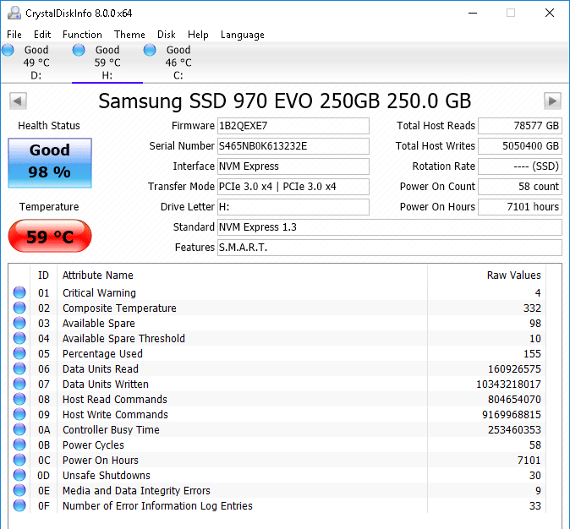Select Media and Data Integrity Errors name
Image resolution: width=570 pixels, height=529 pixels.
click(136, 491)
